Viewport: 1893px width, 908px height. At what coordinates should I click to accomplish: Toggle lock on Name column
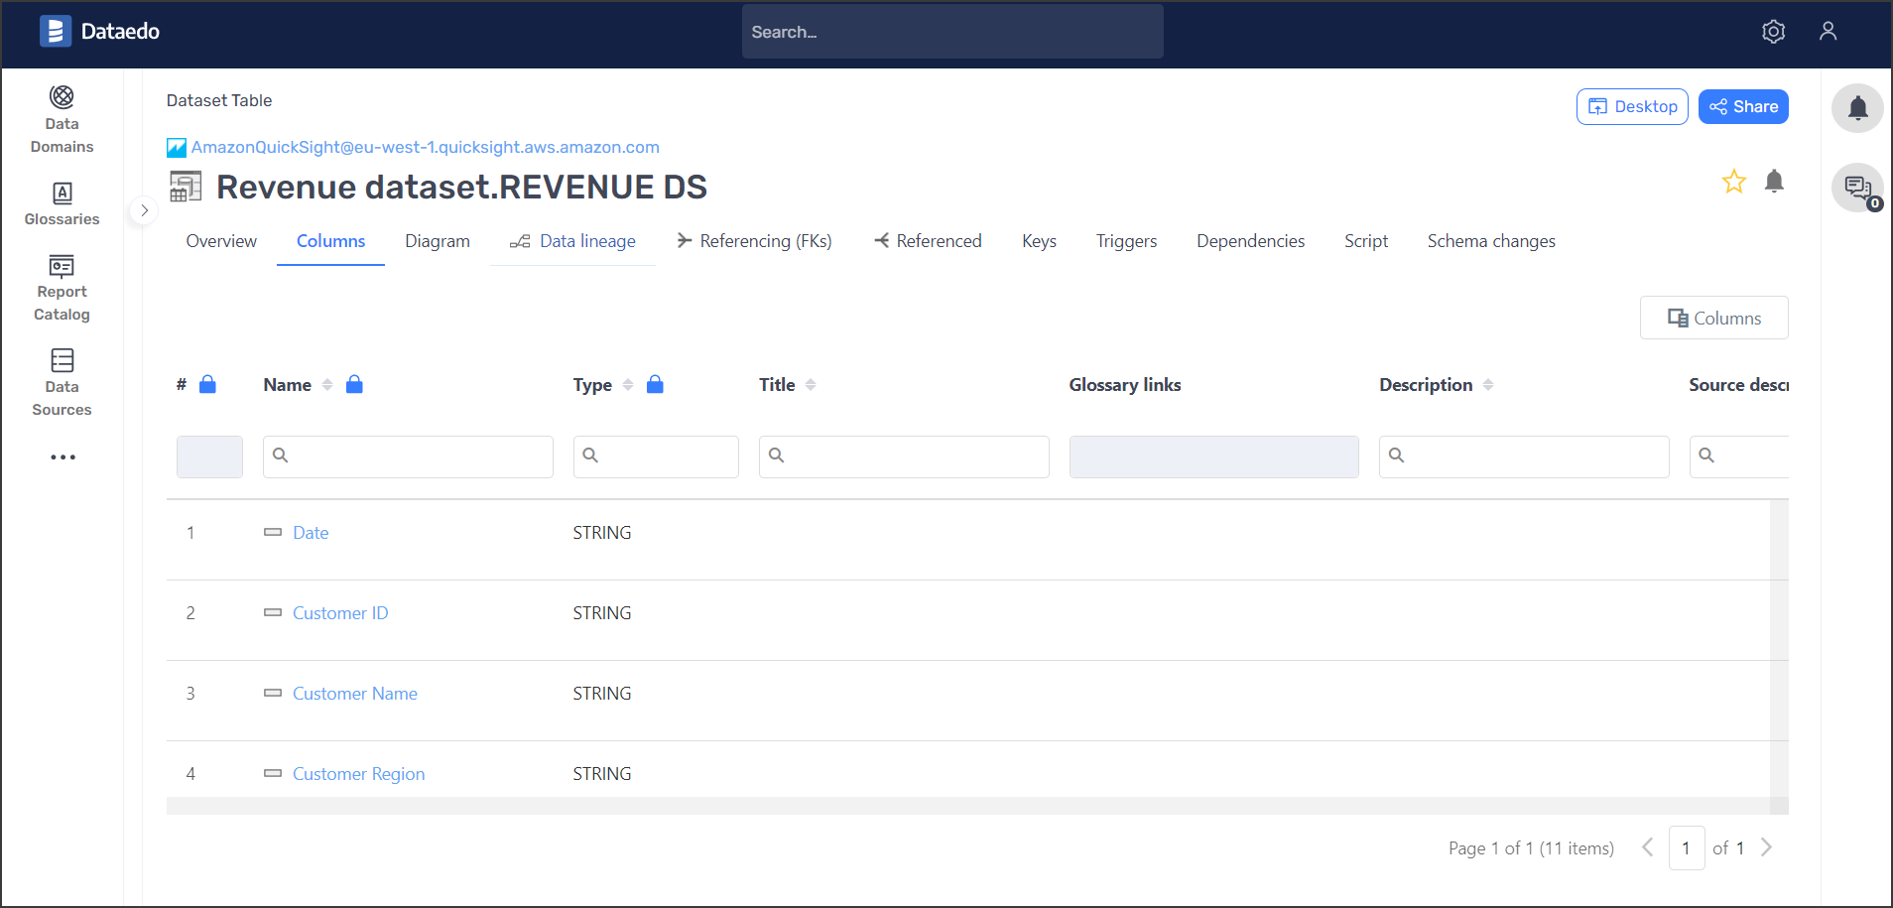pos(354,384)
